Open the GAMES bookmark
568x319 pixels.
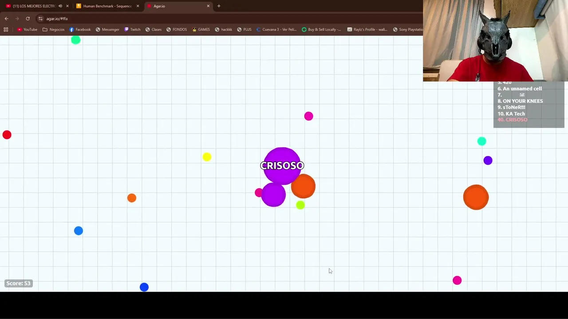pos(201,30)
